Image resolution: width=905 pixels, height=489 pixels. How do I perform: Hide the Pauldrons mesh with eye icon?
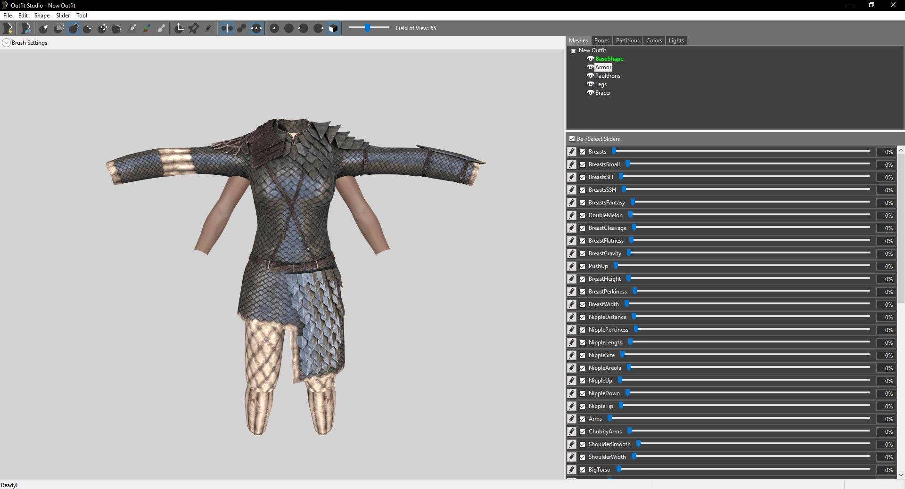590,76
